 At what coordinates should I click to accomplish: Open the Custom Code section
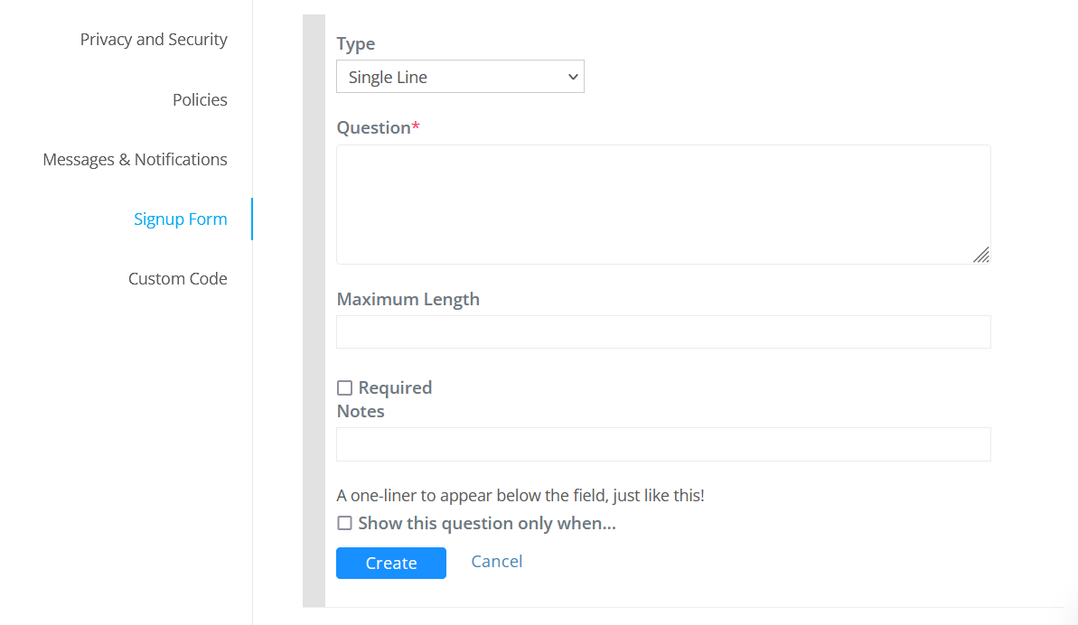pyautogui.click(x=177, y=279)
